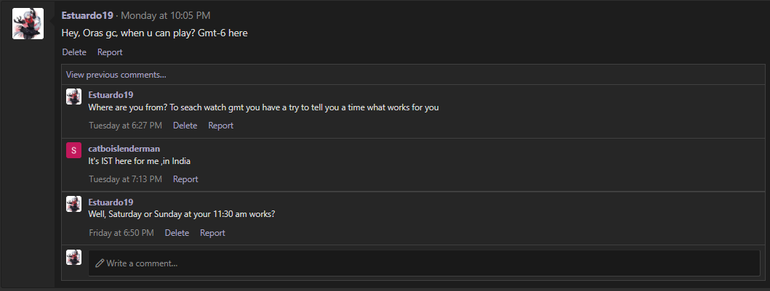Focus the Write a comment field
Viewport: 770px width, 291px height.
click(425, 263)
